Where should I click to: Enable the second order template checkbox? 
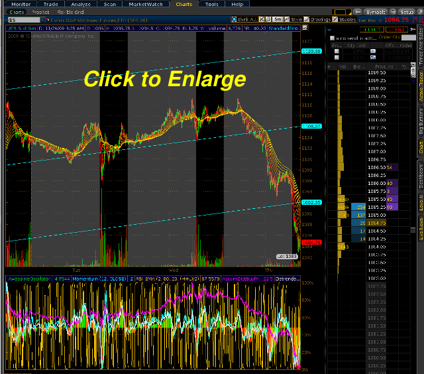[x=336, y=57]
